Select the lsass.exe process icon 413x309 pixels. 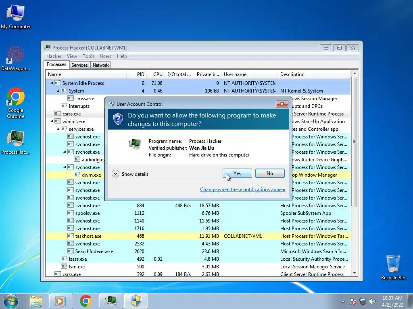click(64, 259)
